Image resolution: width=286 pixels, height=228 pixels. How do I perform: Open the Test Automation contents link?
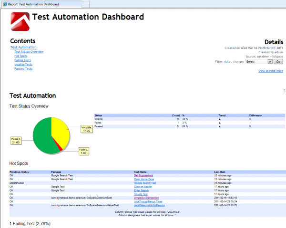tap(23, 47)
